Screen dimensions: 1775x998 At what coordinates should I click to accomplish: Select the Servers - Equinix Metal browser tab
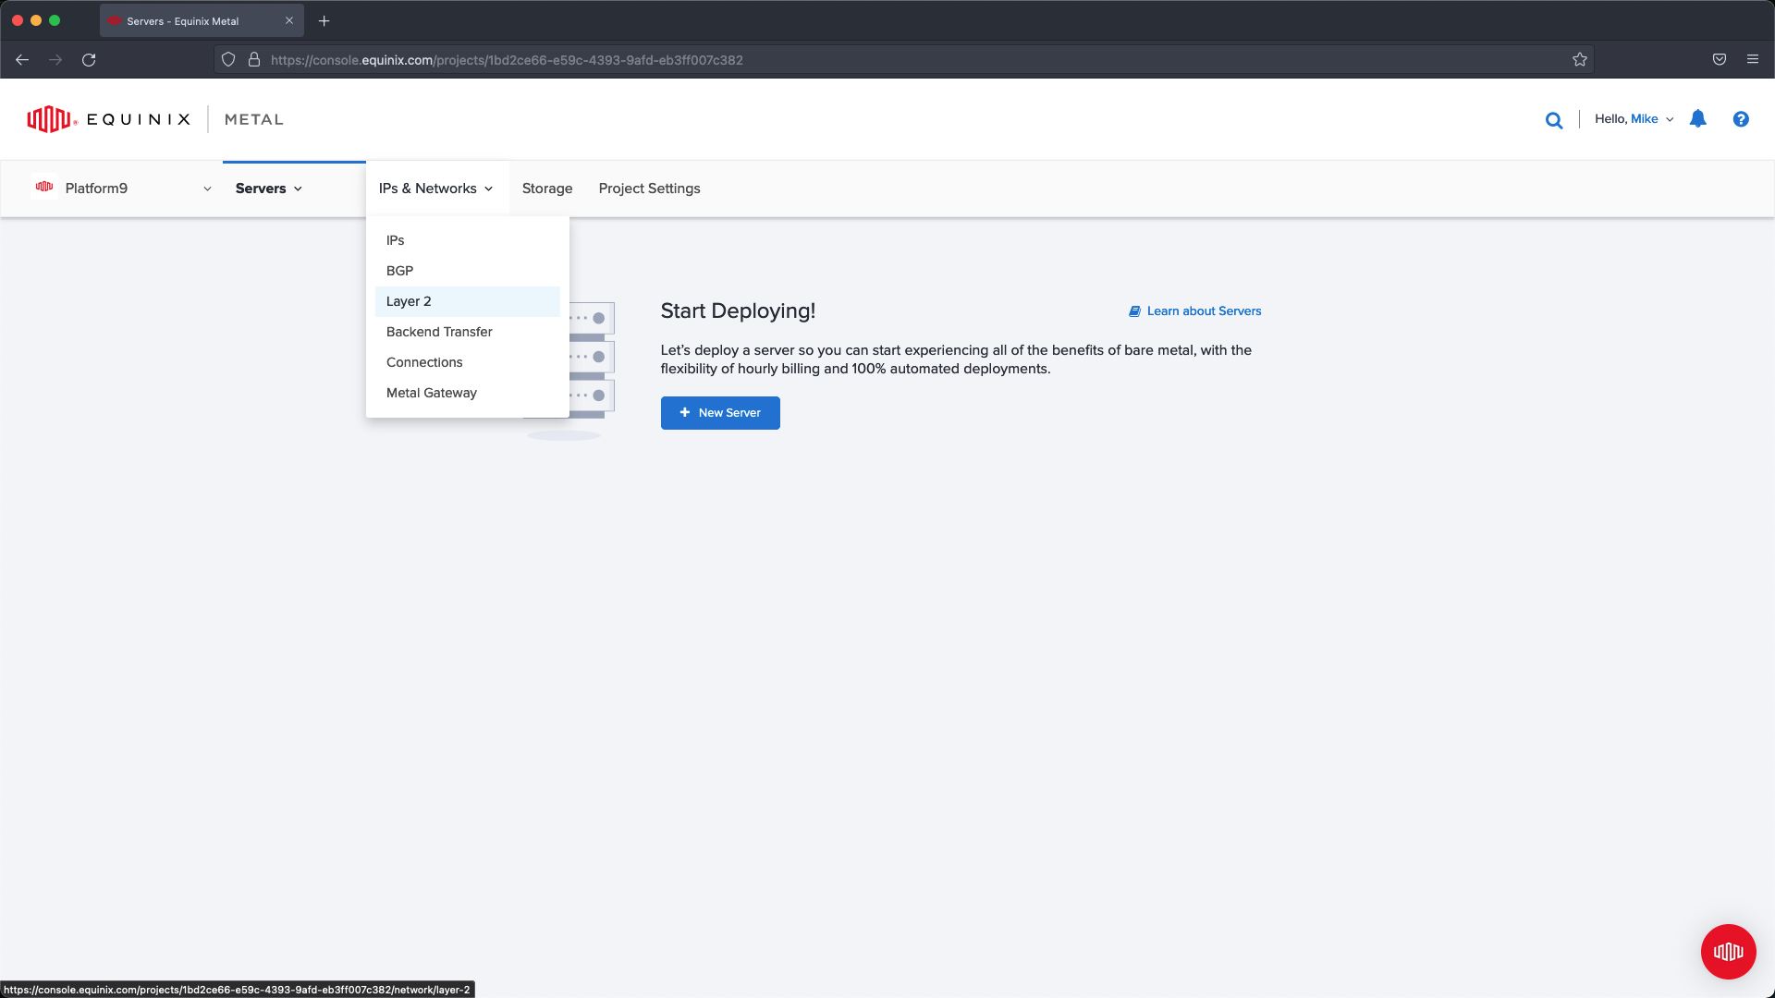202,20
